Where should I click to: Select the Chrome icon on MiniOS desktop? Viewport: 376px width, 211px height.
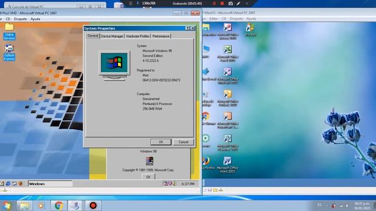207,119
